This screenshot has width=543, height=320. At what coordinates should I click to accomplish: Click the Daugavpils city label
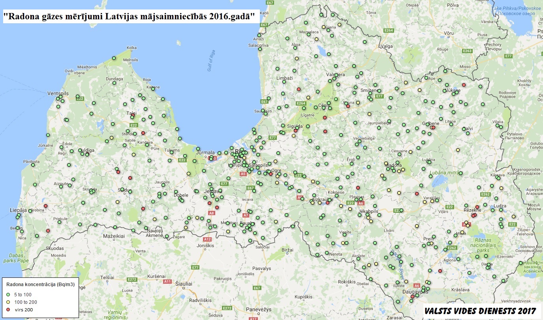415,292
